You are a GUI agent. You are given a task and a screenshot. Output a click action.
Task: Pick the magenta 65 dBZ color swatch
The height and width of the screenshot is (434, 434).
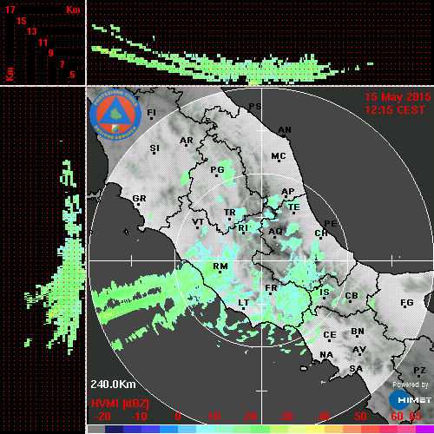(x=424, y=429)
